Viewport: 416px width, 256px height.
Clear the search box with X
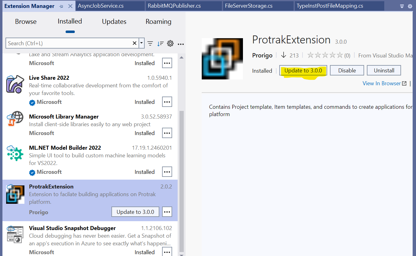click(x=135, y=43)
